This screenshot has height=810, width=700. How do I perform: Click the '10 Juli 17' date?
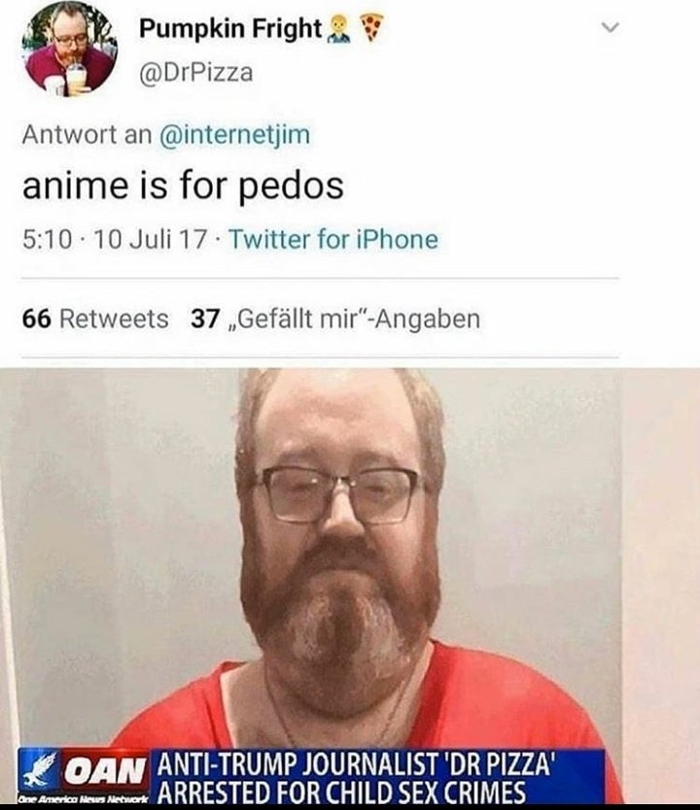[152, 239]
